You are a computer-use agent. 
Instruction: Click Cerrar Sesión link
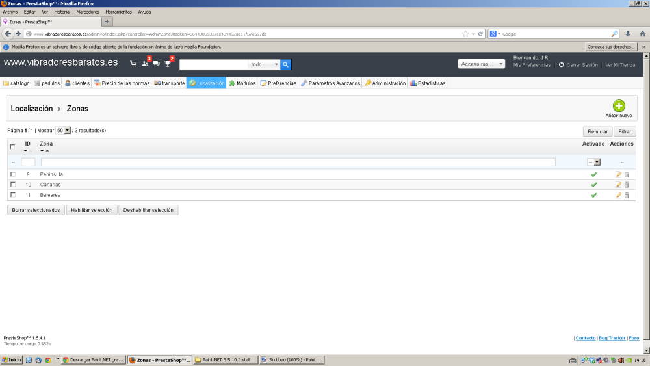pyautogui.click(x=582, y=65)
